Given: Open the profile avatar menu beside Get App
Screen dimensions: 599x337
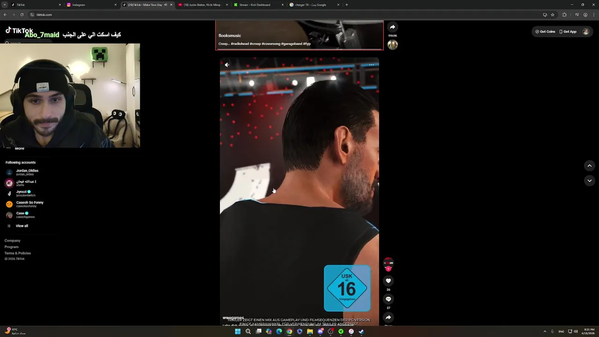Looking at the screenshot, I should pyautogui.click(x=585, y=32).
